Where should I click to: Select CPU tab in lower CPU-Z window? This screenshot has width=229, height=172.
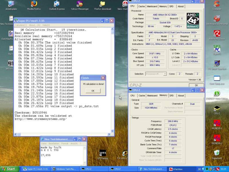click(133, 95)
